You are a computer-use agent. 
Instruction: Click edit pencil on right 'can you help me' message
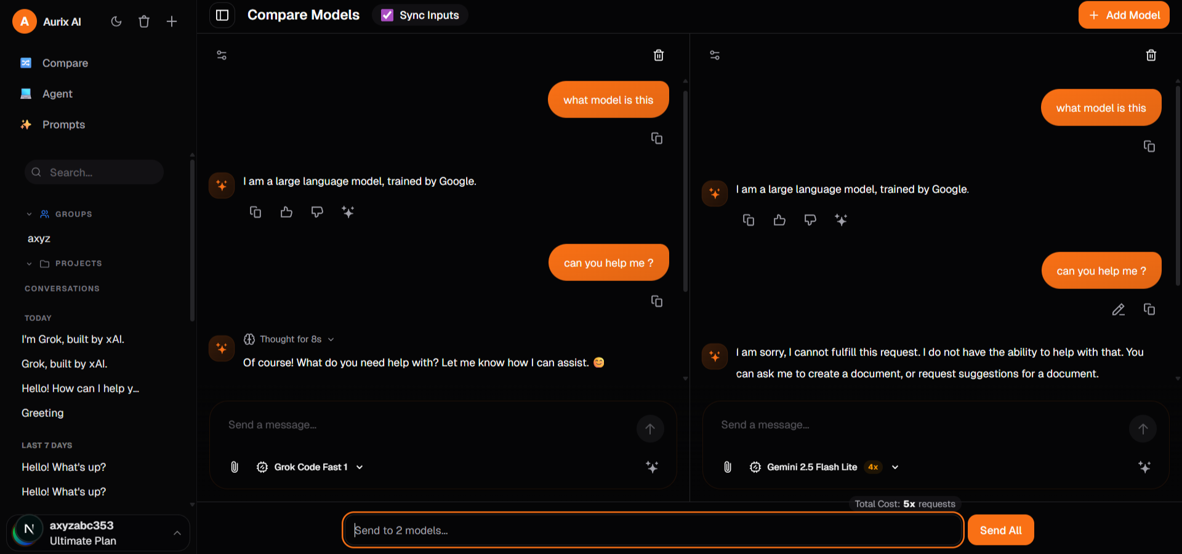1119,309
